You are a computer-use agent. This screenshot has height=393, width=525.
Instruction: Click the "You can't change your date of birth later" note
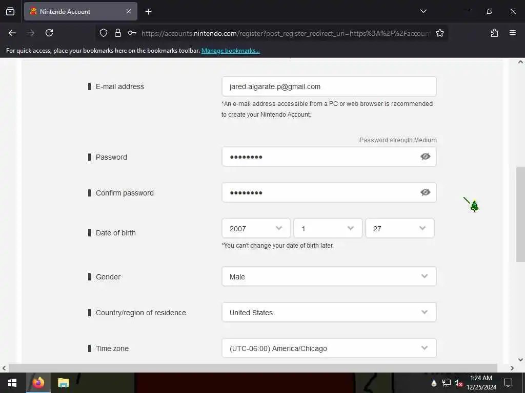tap(277, 246)
